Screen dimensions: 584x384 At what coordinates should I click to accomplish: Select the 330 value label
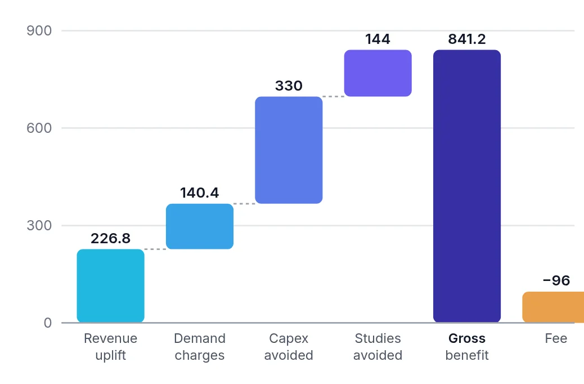[289, 86]
